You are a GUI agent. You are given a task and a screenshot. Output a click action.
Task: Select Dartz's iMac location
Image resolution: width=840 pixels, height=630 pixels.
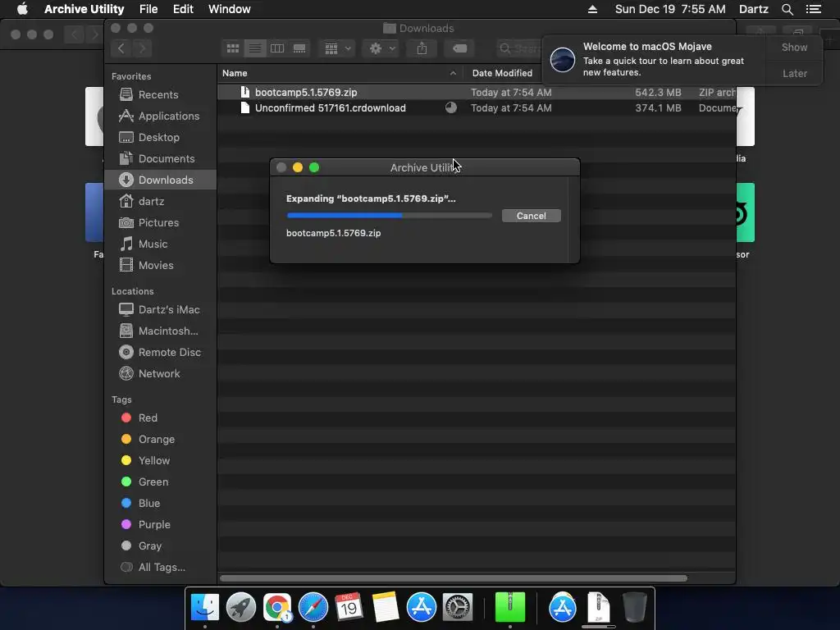[x=160, y=309]
